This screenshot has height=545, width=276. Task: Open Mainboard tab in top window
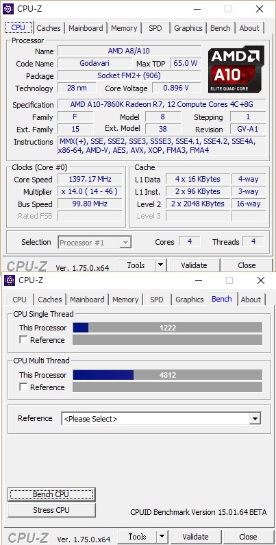(86, 28)
